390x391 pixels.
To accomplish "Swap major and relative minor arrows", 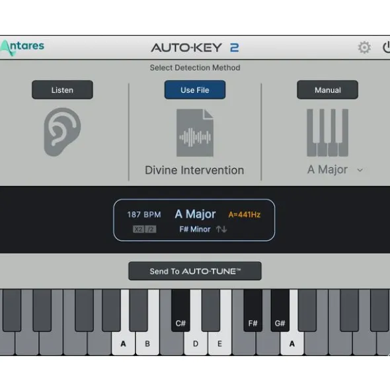I will pyautogui.click(x=221, y=229).
